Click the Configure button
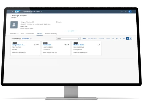Screen dimensions: 142x107 [x=101, y=39]
